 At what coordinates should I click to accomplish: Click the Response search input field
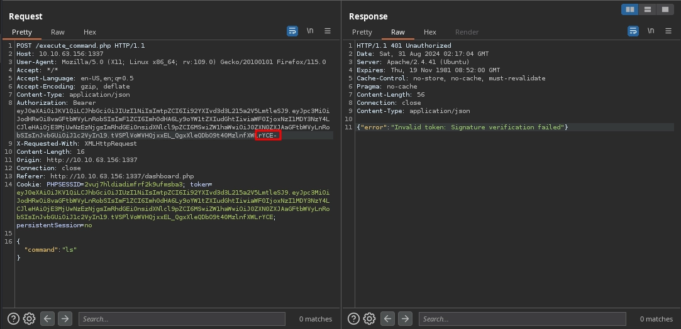point(522,319)
